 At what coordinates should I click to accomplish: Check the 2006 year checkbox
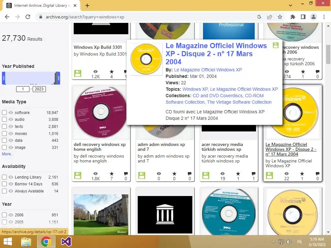[x=5, y=215]
